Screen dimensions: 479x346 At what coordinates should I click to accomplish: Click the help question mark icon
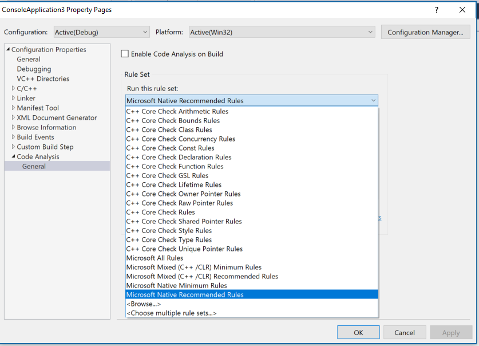pos(436,10)
